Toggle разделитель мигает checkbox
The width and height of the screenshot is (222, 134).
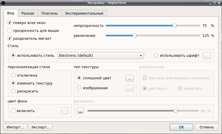point(10,38)
